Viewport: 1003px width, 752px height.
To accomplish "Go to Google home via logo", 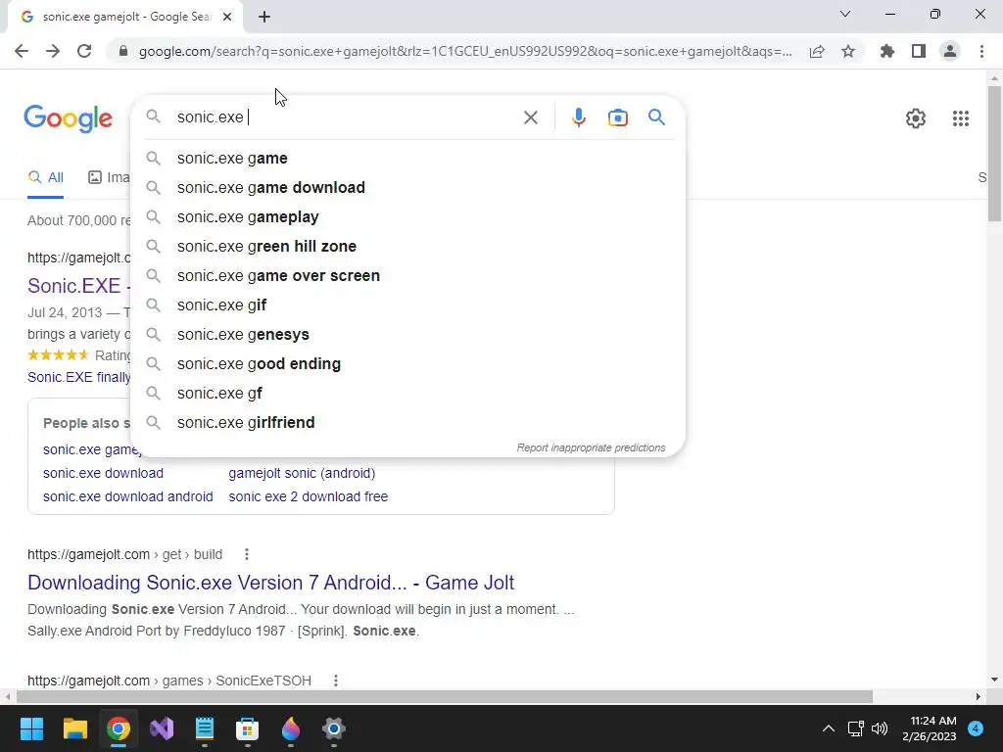I will (68, 118).
